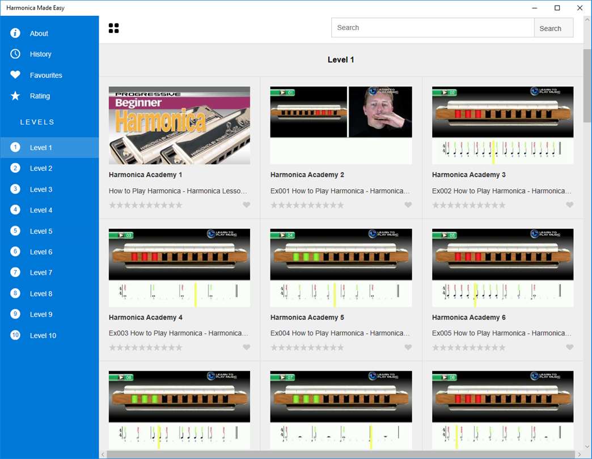Maximize the Harmonica Made Easy window
Screen dimensions: 592x459
coord(557,8)
